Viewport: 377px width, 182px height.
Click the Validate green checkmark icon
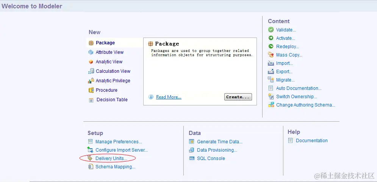pyautogui.click(x=271, y=30)
